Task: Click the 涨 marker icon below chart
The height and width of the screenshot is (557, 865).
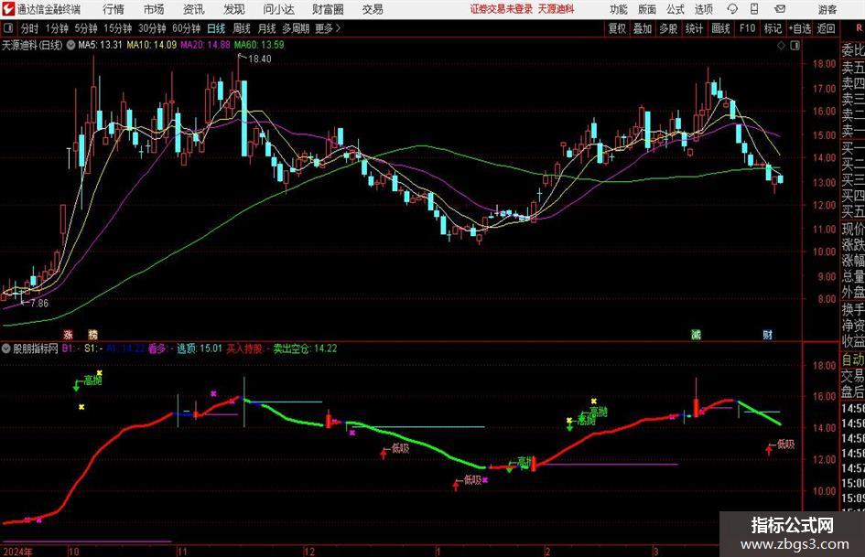Action: [68, 334]
